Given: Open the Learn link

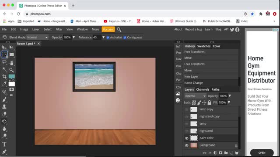Looking at the screenshot, I should tap(209, 29).
